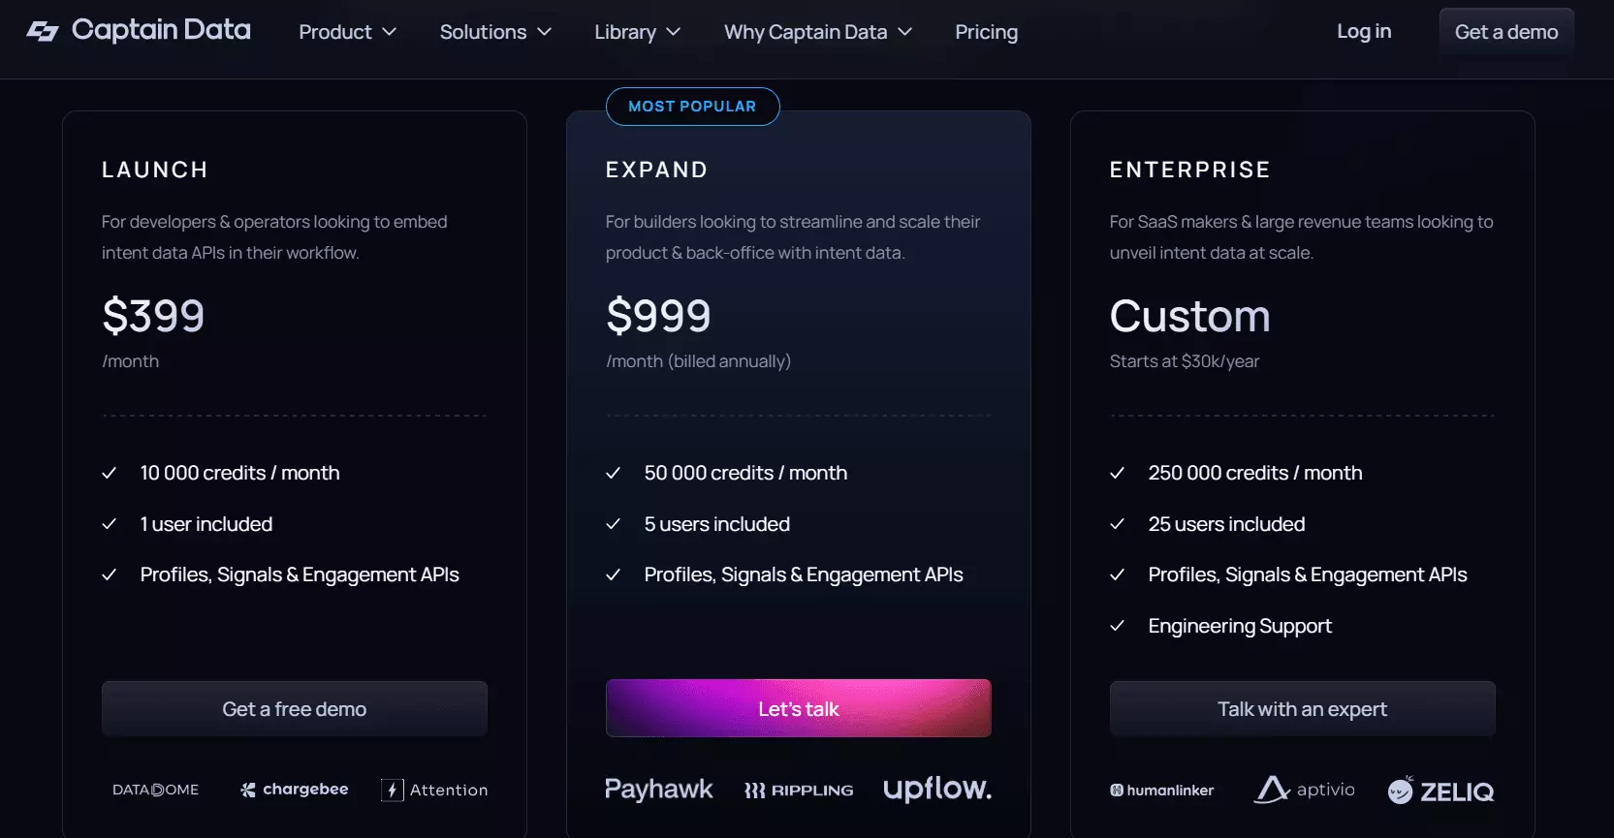Screen dimensions: 1614x838
Task: Click the Chargebee logo
Action: [294, 790]
